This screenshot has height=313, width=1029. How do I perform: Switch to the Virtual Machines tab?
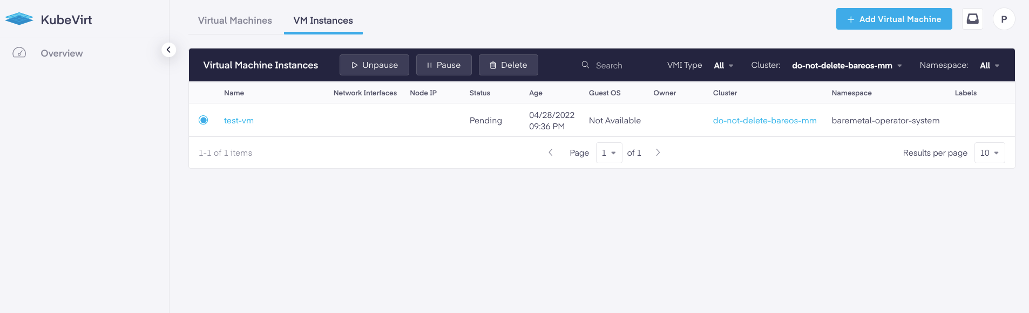tap(235, 20)
